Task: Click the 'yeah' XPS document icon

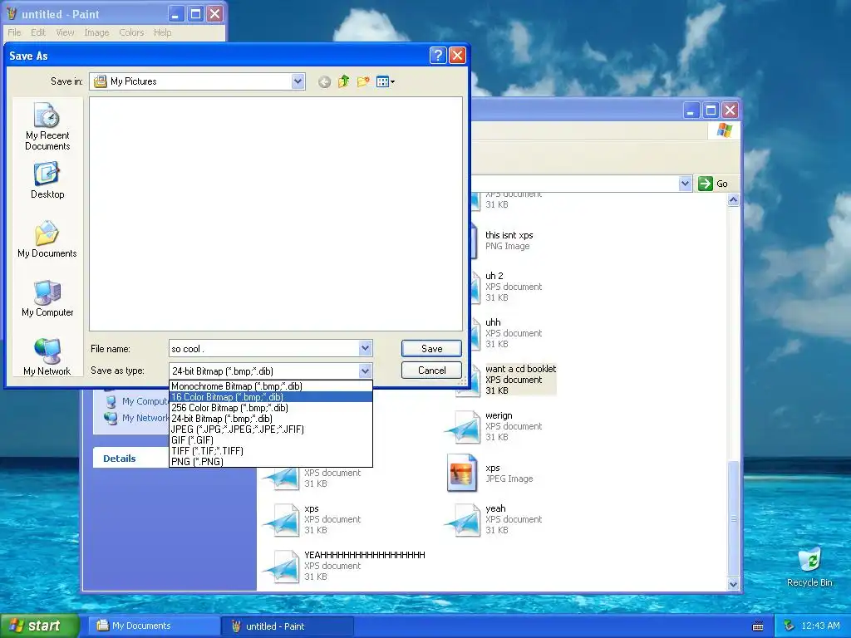Action: tap(464, 520)
